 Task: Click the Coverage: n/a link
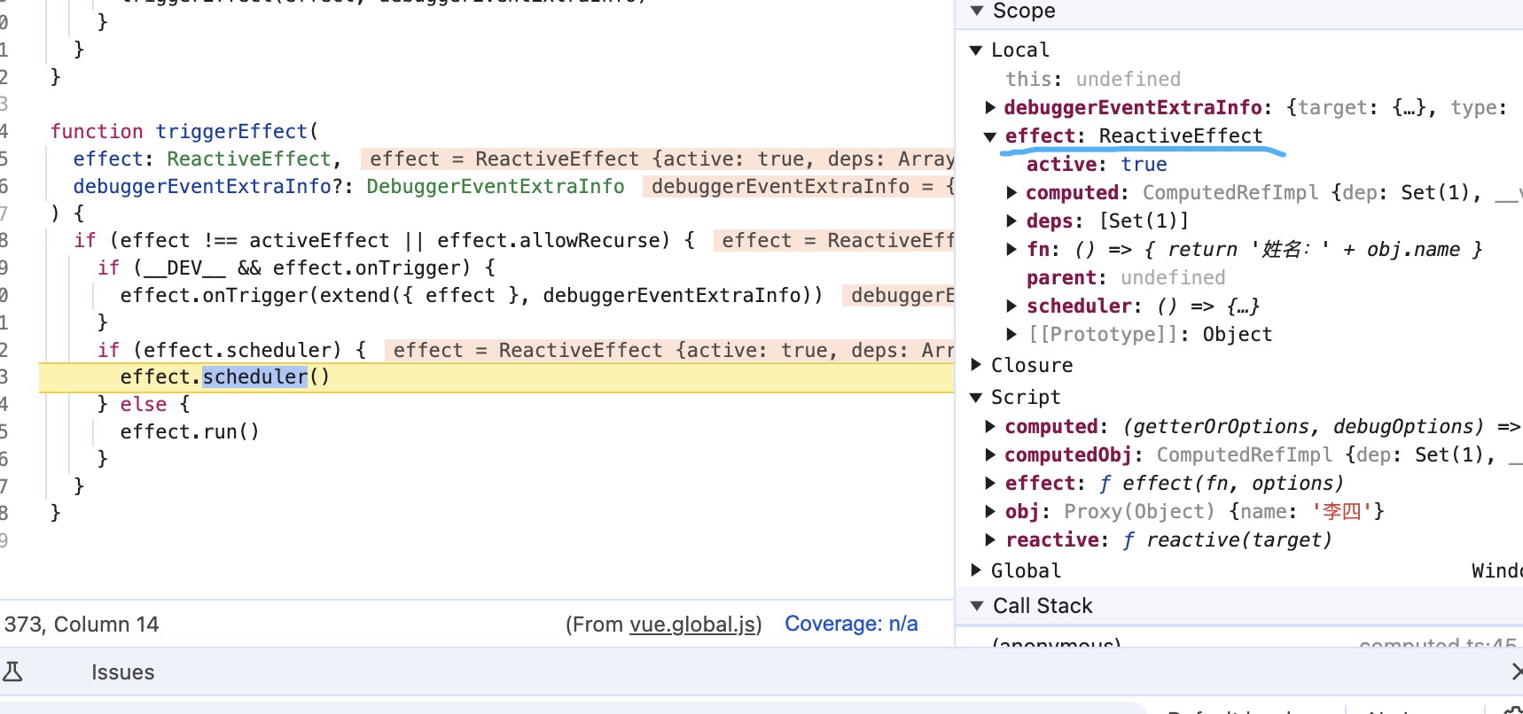851,625
